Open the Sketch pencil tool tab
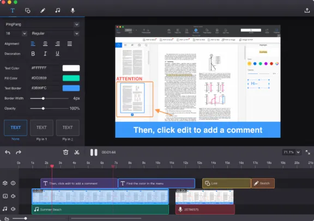This screenshot has width=314, height=221. (x=43, y=10)
